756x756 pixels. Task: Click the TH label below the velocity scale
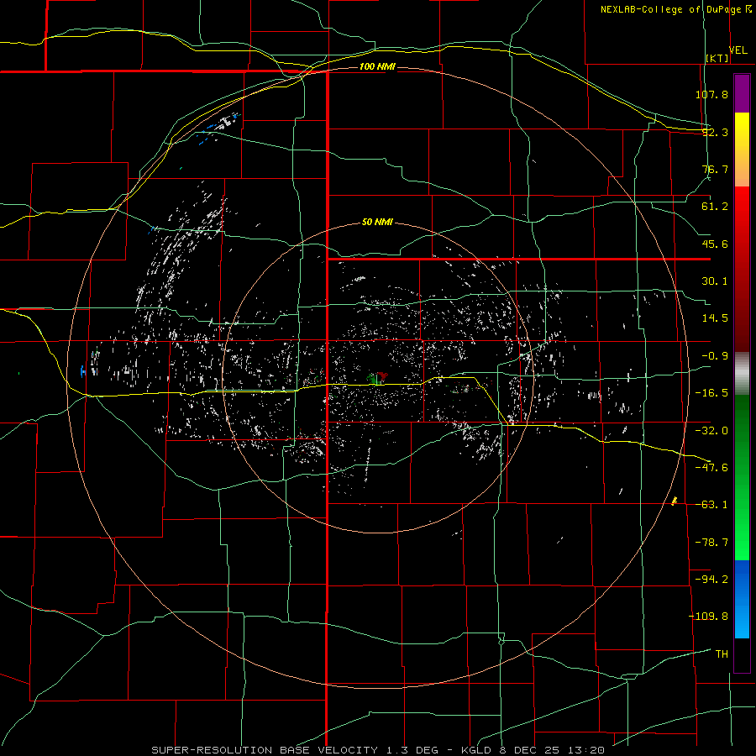click(x=722, y=654)
